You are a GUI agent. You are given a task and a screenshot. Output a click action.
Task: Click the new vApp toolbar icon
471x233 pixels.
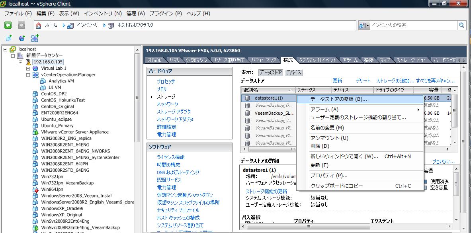(x=35, y=38)
